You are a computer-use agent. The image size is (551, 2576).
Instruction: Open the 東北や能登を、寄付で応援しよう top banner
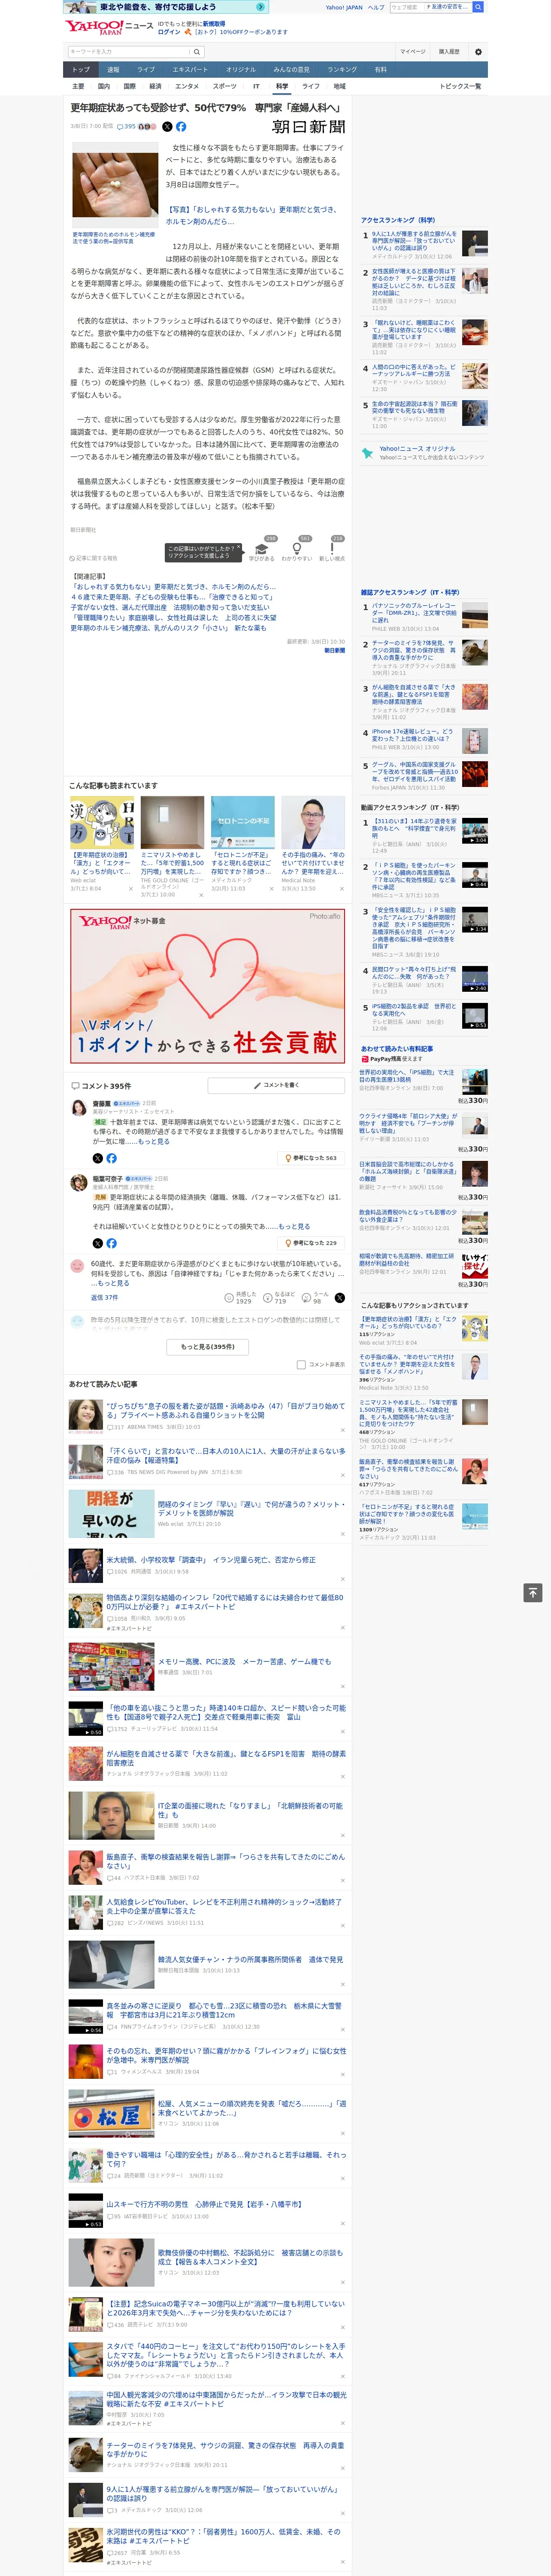click(165, 7)
